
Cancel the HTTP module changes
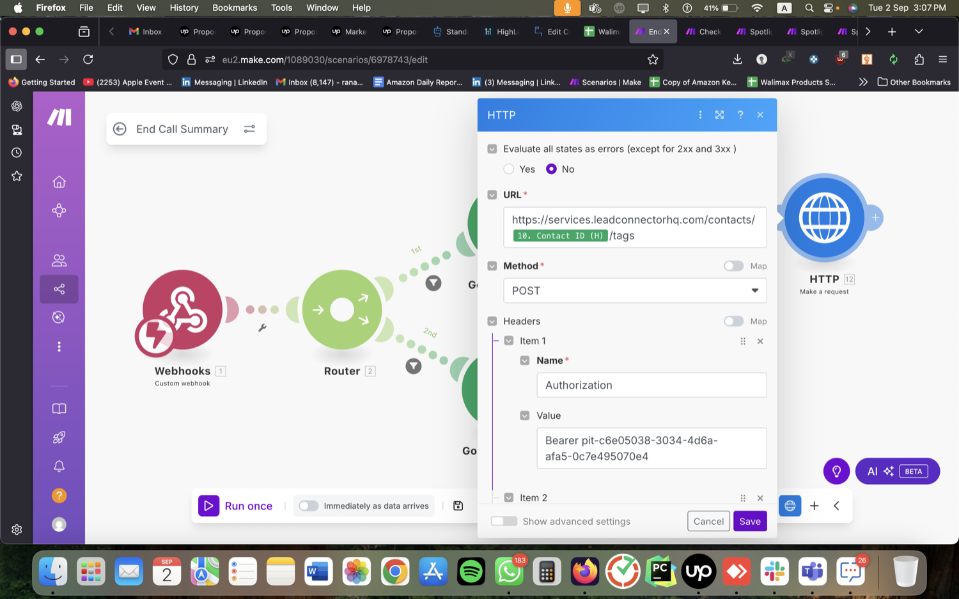tap(708, 521)
